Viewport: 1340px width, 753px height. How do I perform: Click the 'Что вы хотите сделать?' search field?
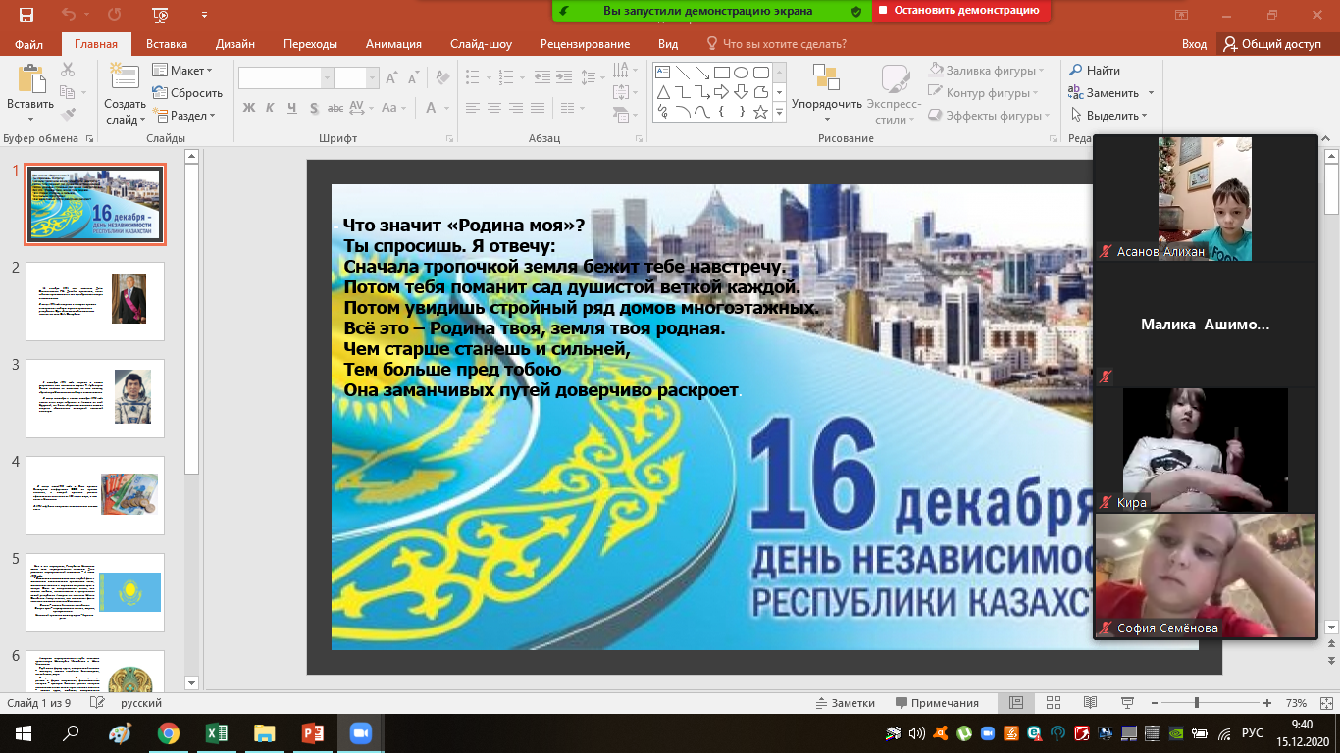[x=777, y=44]
